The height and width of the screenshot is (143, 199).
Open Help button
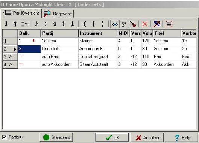182,138
